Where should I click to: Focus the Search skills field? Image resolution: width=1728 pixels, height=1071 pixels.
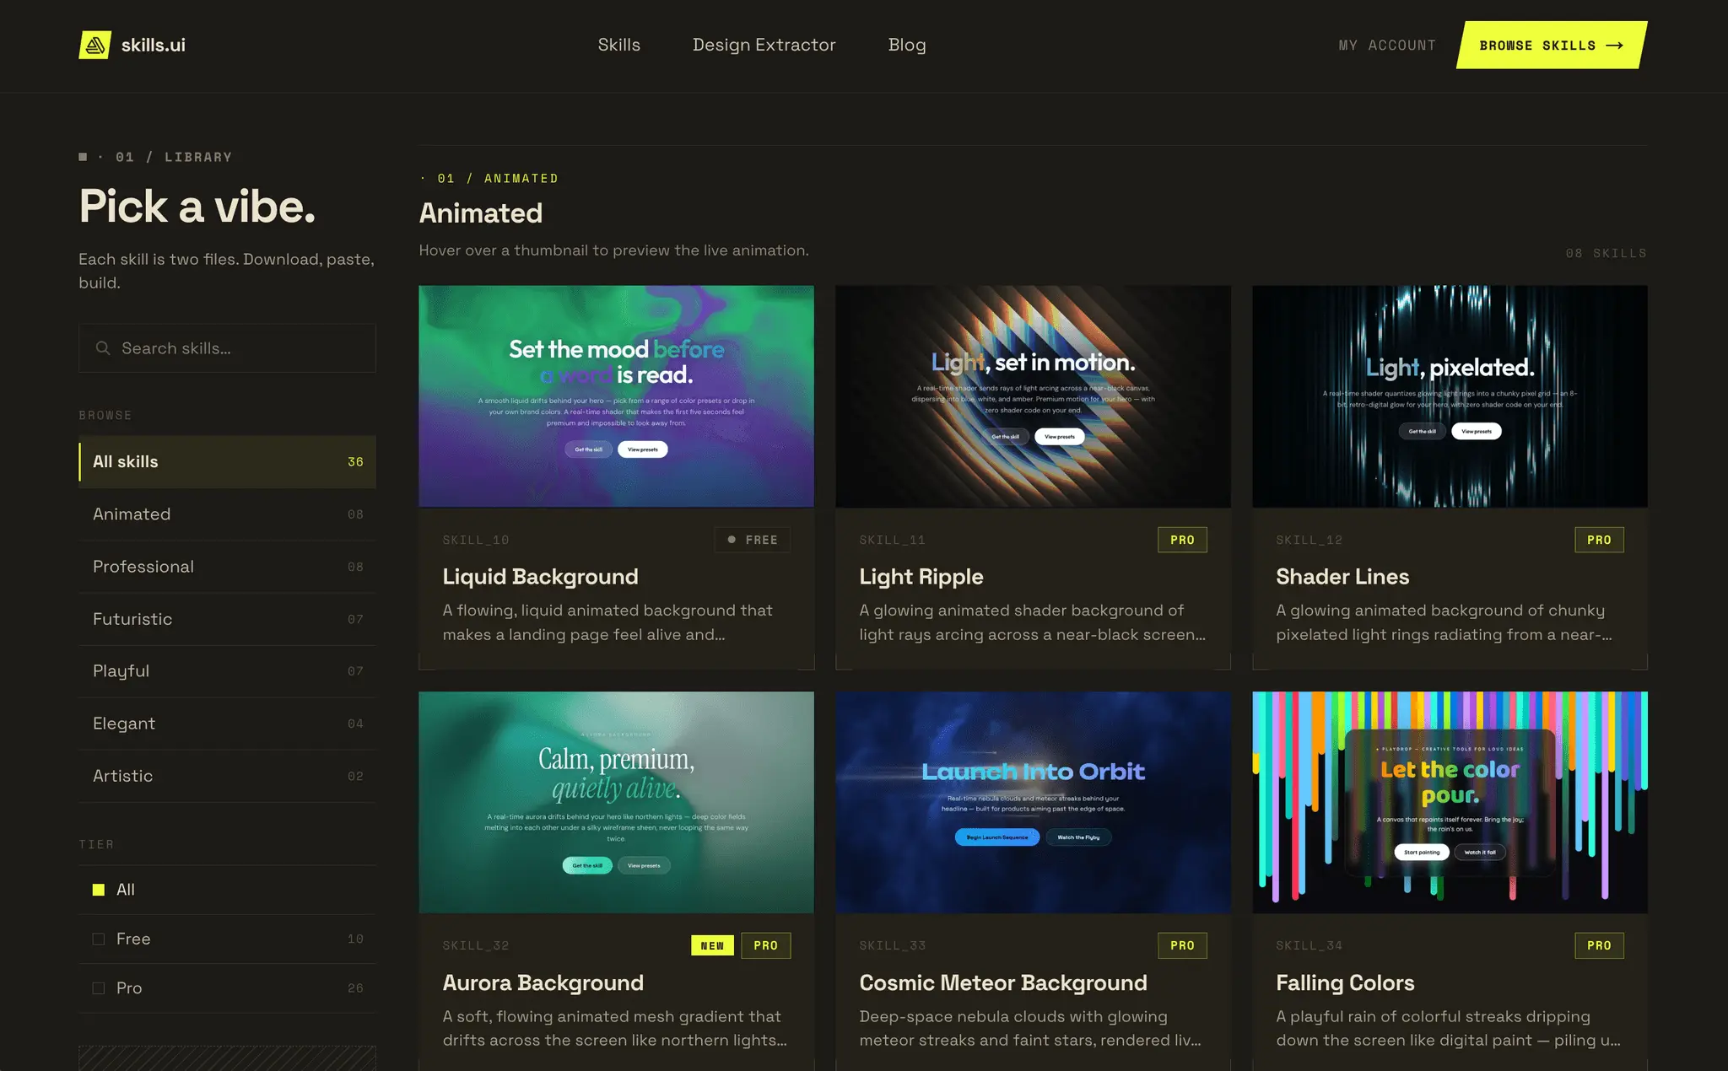(227, 348)
